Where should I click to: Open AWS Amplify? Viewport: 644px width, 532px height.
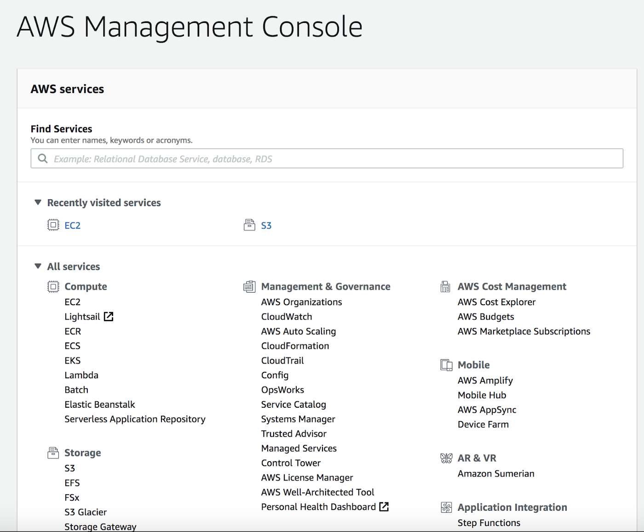point(485,381)
